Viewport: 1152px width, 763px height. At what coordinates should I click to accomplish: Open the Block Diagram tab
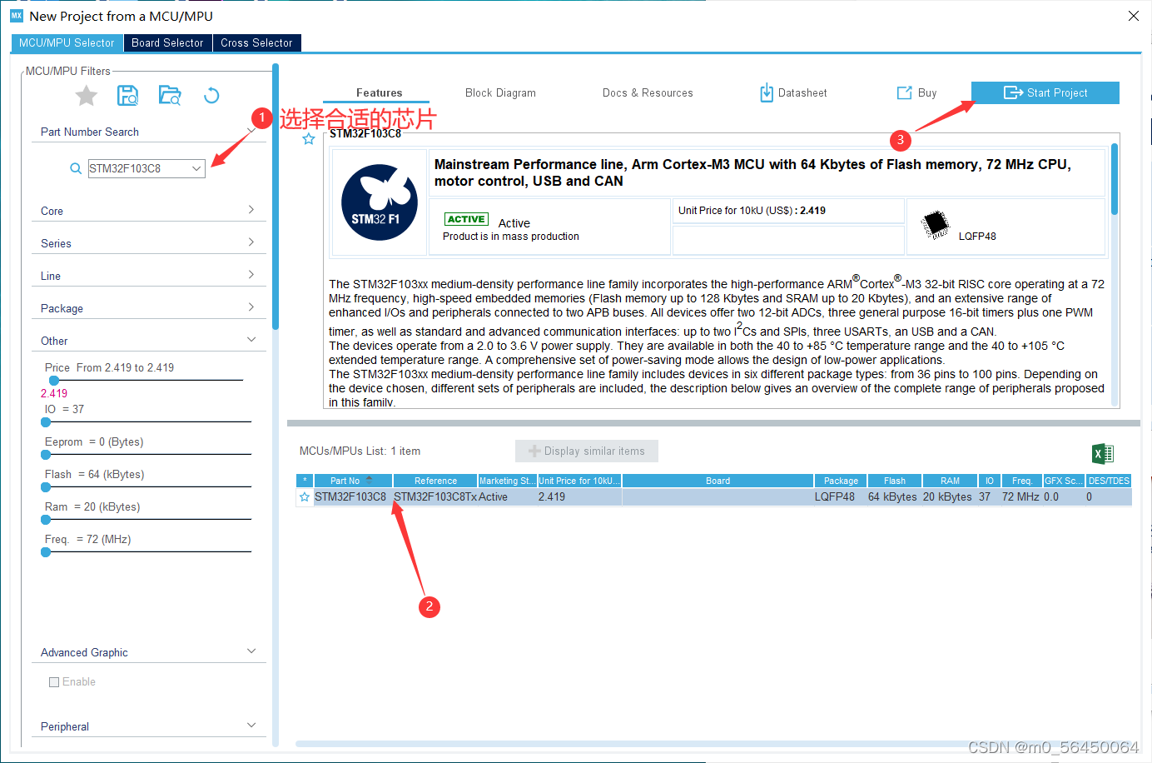click(500, 93)
